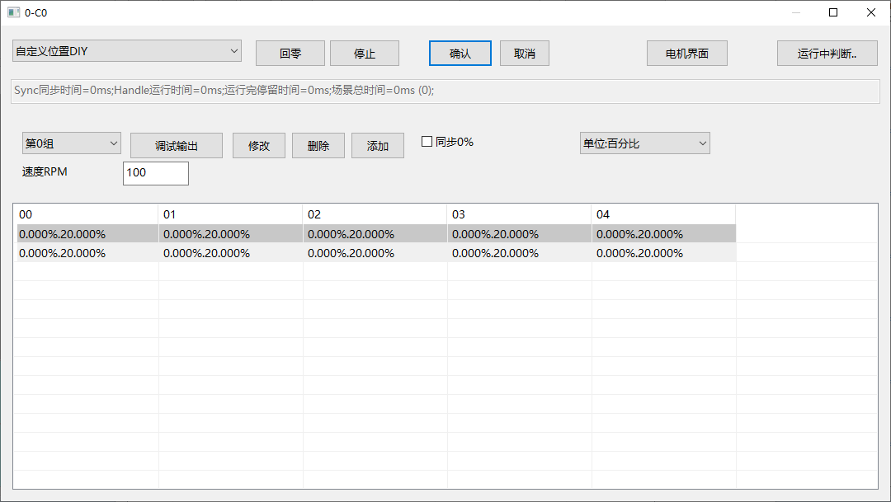Select column header 02
This screenshot has width=891, height=502.
point(375,214)
